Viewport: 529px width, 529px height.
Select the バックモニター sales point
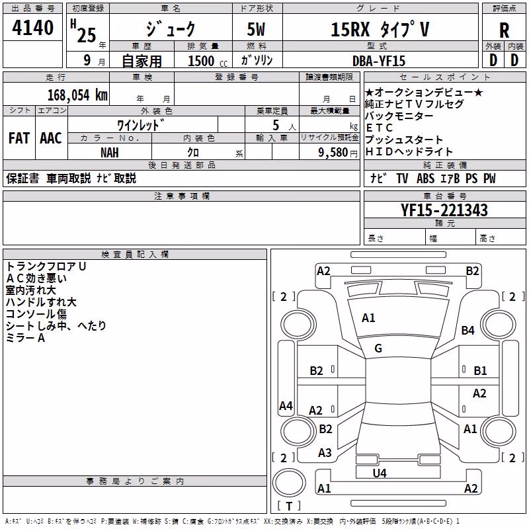pyautogui.click(x=399, y=116)
